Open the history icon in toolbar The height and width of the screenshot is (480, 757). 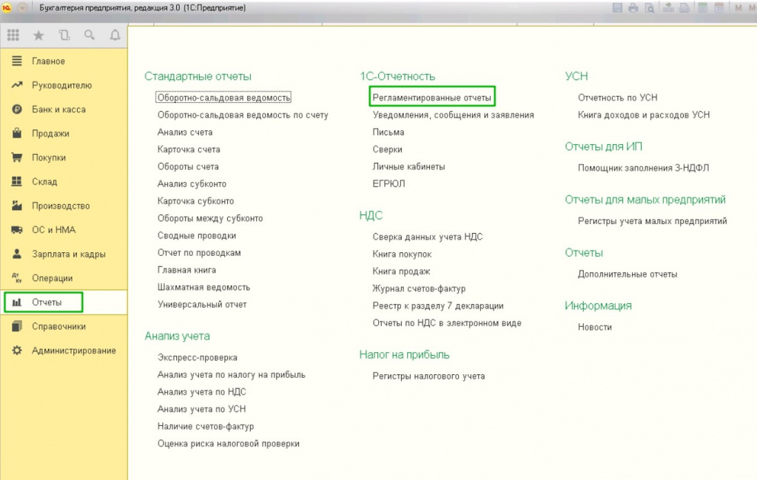coord(64,35)
